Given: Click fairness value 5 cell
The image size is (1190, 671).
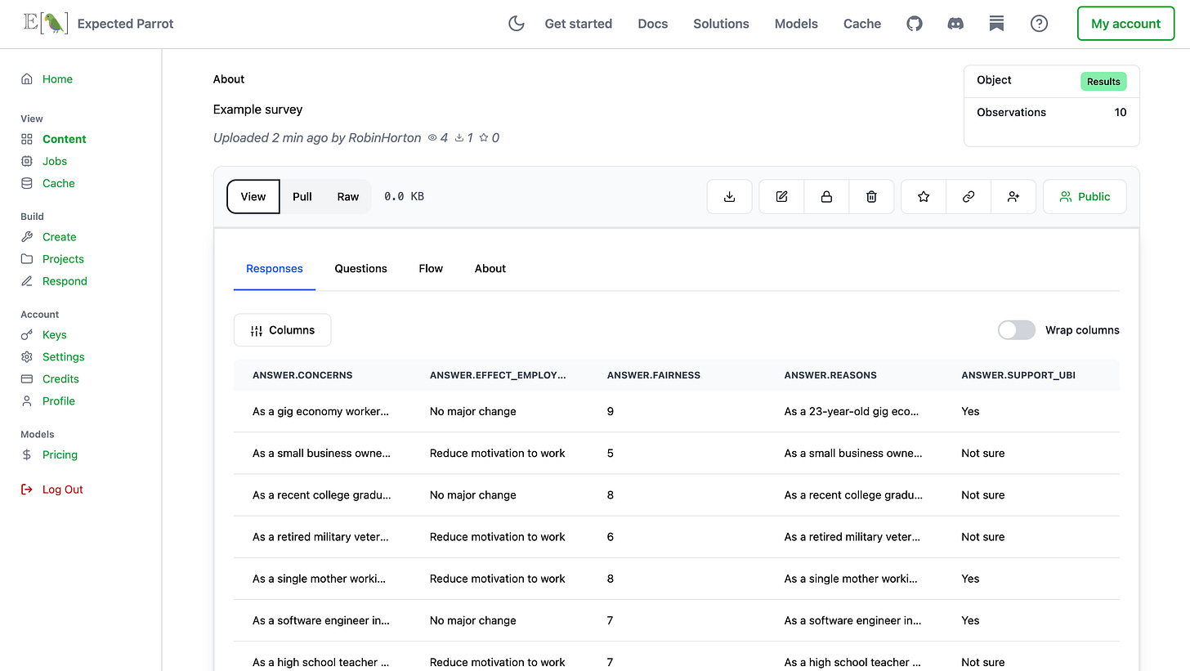Looking at the screenshot, I should click(611, 453).
